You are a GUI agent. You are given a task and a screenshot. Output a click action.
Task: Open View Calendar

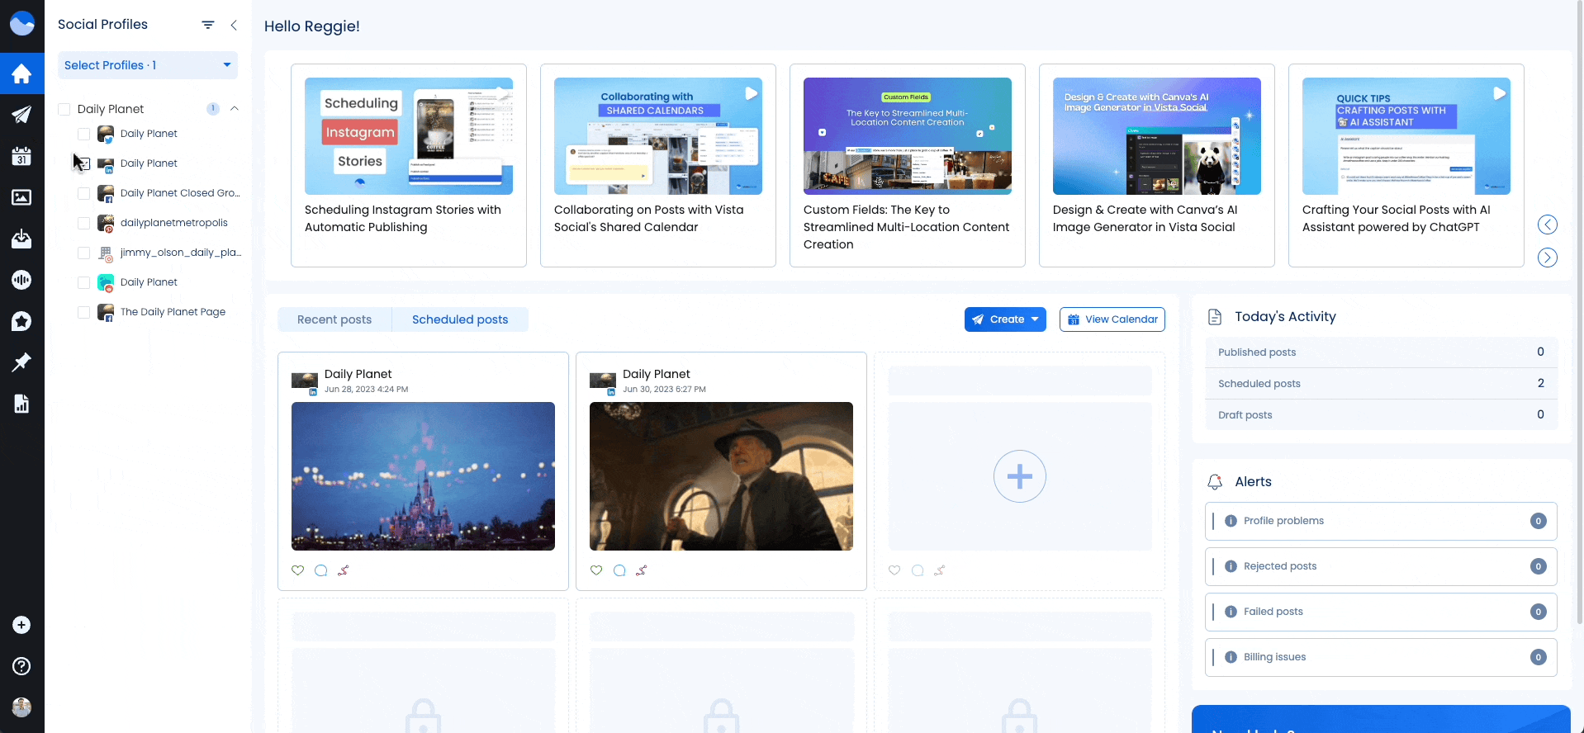pos(1112,319)
